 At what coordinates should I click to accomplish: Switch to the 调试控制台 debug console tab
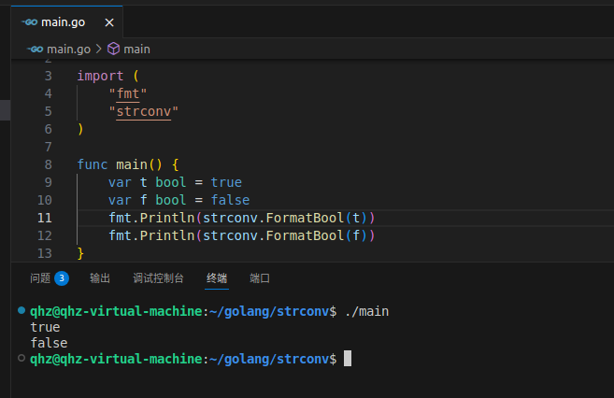(158, 278)
